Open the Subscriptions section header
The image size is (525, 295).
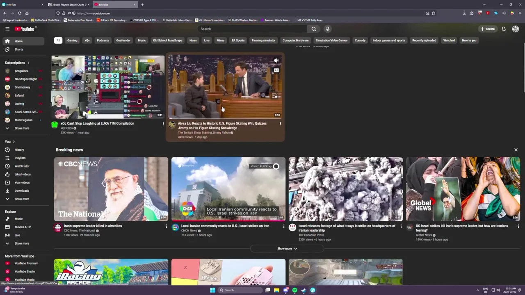pos(17,63)
